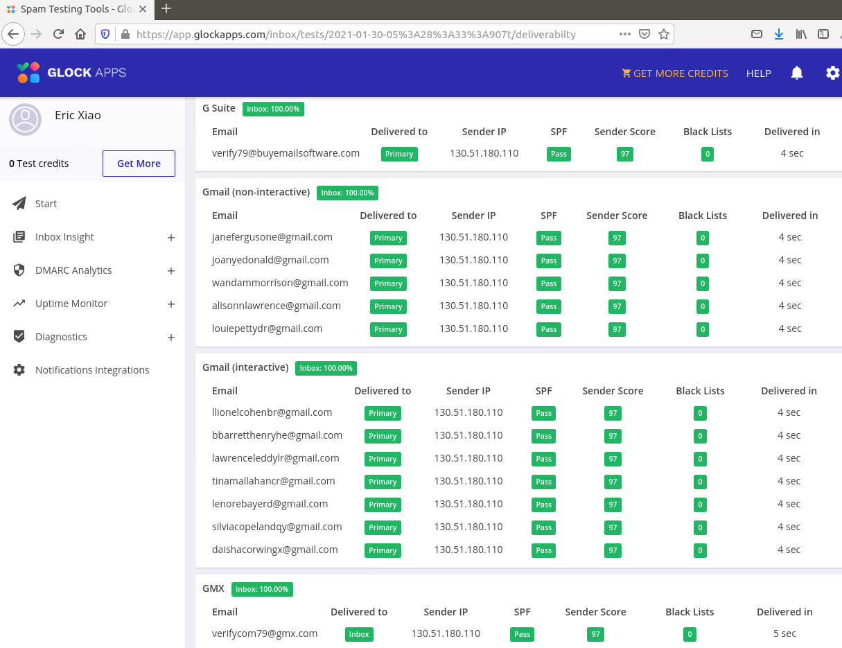Screen dimensions: 842x648
Task: Open the HELP link in header
Action: coord(758,73)
